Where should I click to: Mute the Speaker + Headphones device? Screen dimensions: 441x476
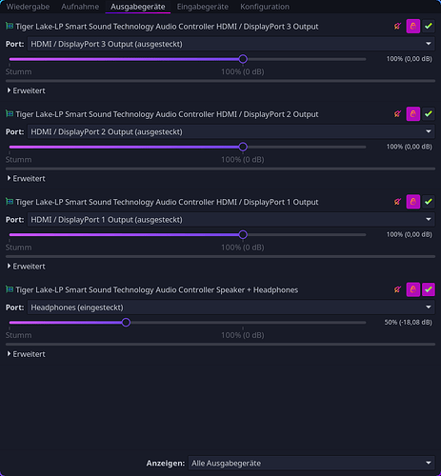point(397,289)
